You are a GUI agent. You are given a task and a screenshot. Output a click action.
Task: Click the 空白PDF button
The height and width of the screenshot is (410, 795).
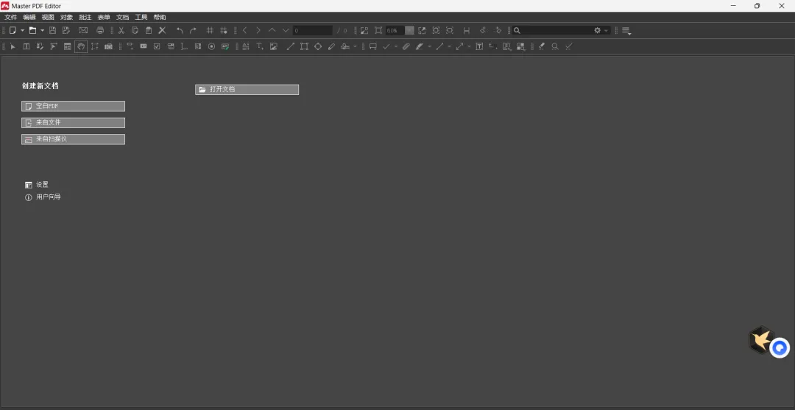pyautogui.click(x=73, y=107)
